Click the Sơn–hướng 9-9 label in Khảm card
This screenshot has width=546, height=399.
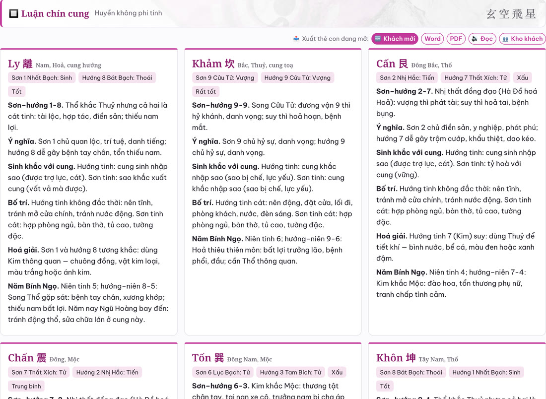221,105
